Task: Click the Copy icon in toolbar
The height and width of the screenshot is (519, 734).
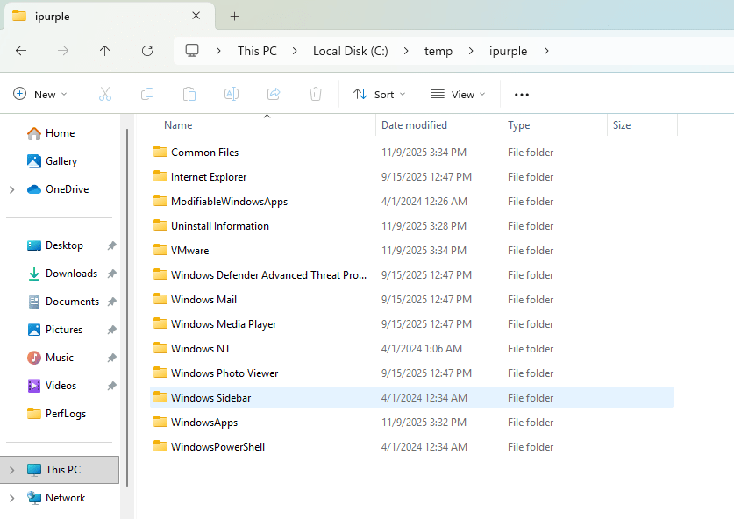Action: pyautogui.click(x=147, y=95)
